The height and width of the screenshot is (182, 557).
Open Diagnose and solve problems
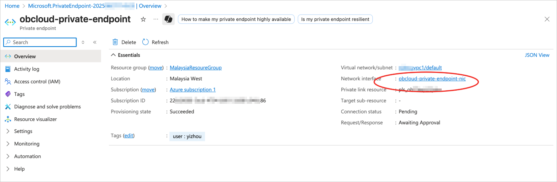click(x=47, y=107)
